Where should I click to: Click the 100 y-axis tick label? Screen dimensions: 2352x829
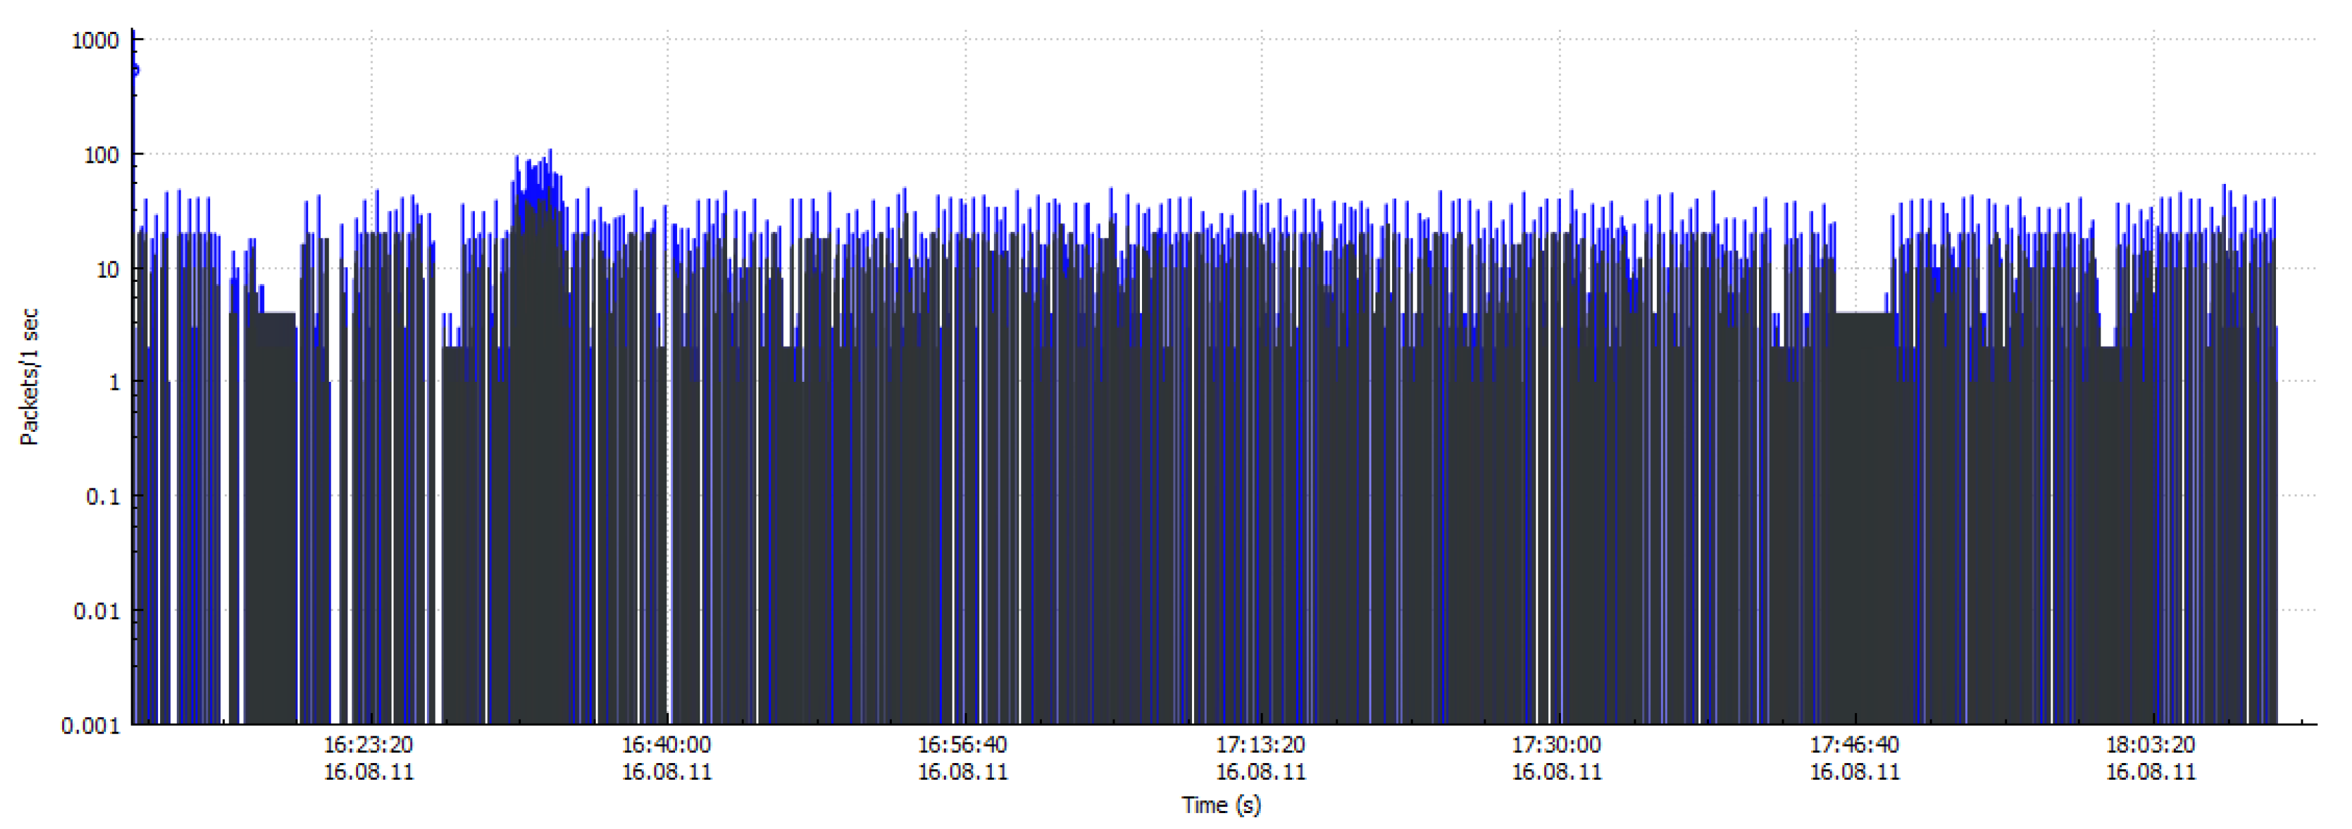click(101, 156)
